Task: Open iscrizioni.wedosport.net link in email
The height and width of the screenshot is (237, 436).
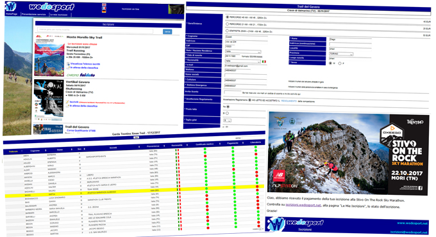Action: [303, 206]
